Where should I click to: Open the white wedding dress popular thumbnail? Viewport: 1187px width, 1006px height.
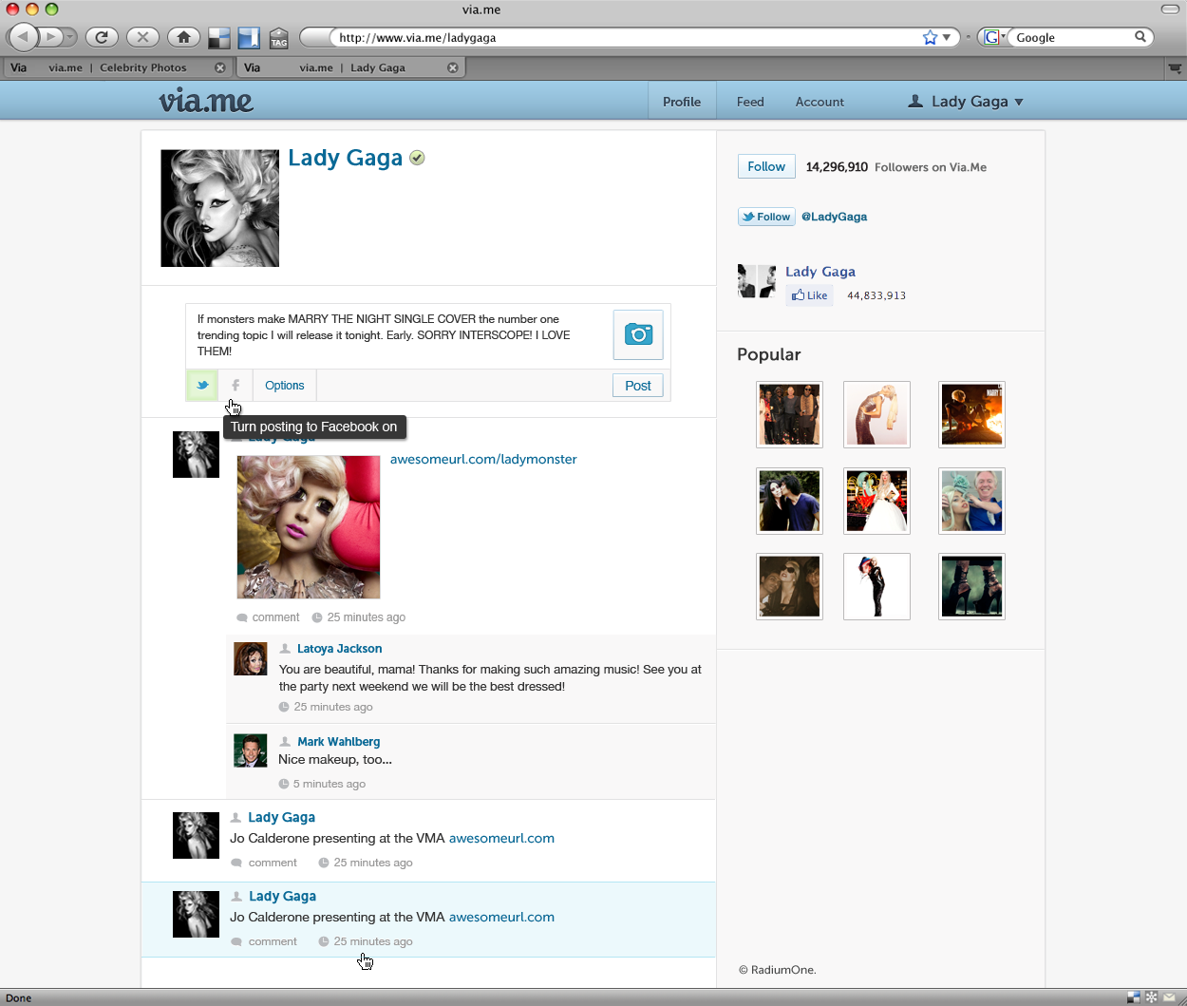[x=876, y=501]
